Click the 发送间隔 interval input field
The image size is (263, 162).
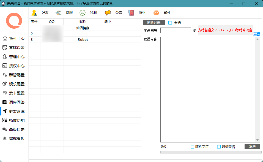coord(176,30)
